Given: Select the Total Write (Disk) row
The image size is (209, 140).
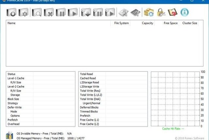Looking at the screenshot, I should click(x=113, y=99).
